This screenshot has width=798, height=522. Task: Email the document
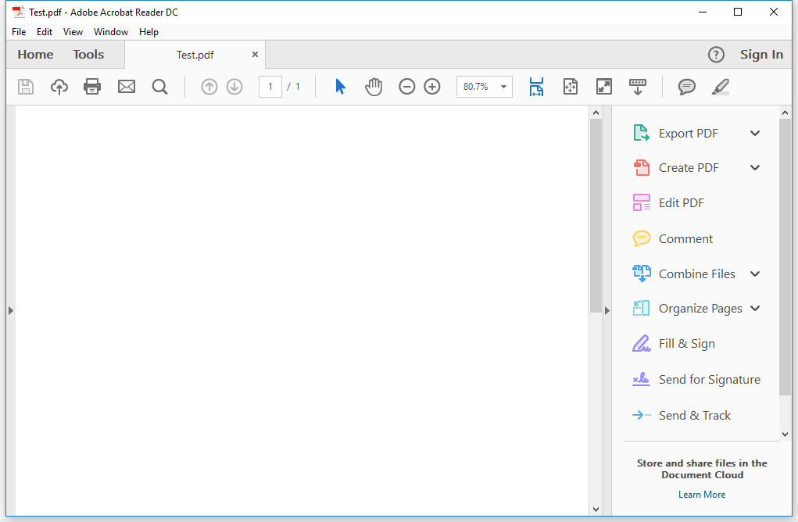click(127, 86)
